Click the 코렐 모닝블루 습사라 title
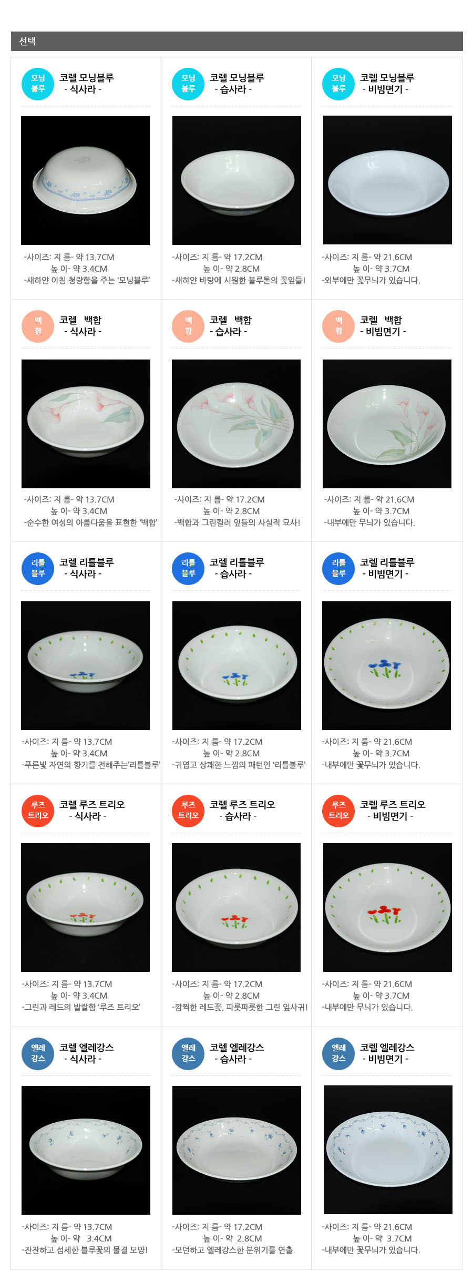Viewport: 473px width, 1272px height. point(236,84)
